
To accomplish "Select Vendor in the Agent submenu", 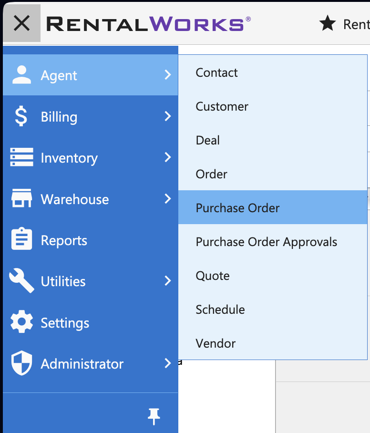I will coord(273,343).
